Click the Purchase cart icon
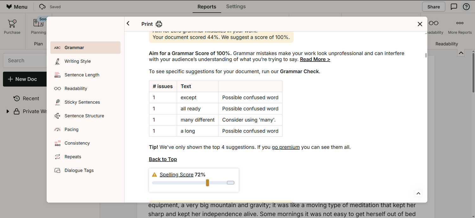This screenshot has width=475, height=218. coord(12,23)
